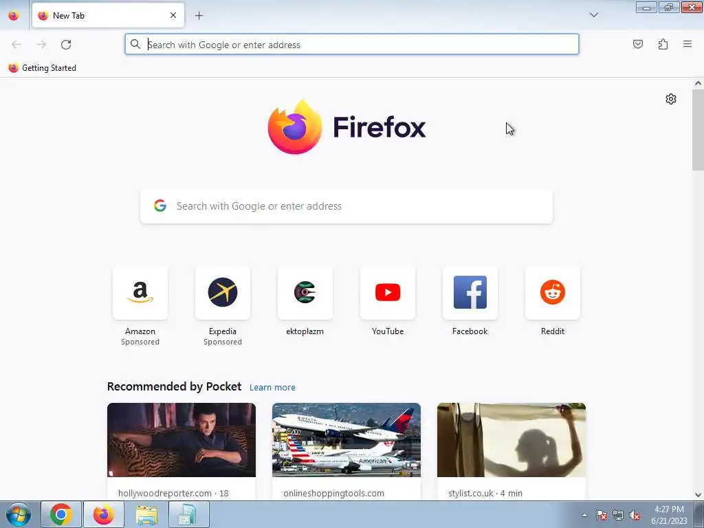Open the Firefox hamburger application menu
Screen dimensions: 704x528
point(687,44)
